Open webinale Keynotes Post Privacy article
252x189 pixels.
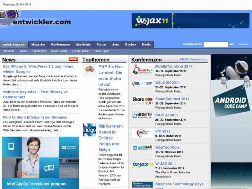36,94
